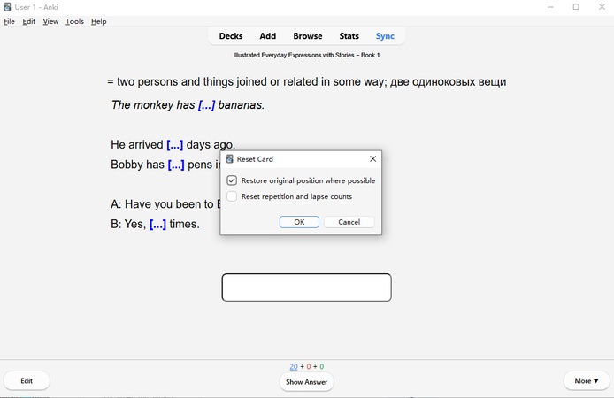The width and height of the screenshot is (614, 398).
Task: Open the Help menu
Action: click(99, 21)
